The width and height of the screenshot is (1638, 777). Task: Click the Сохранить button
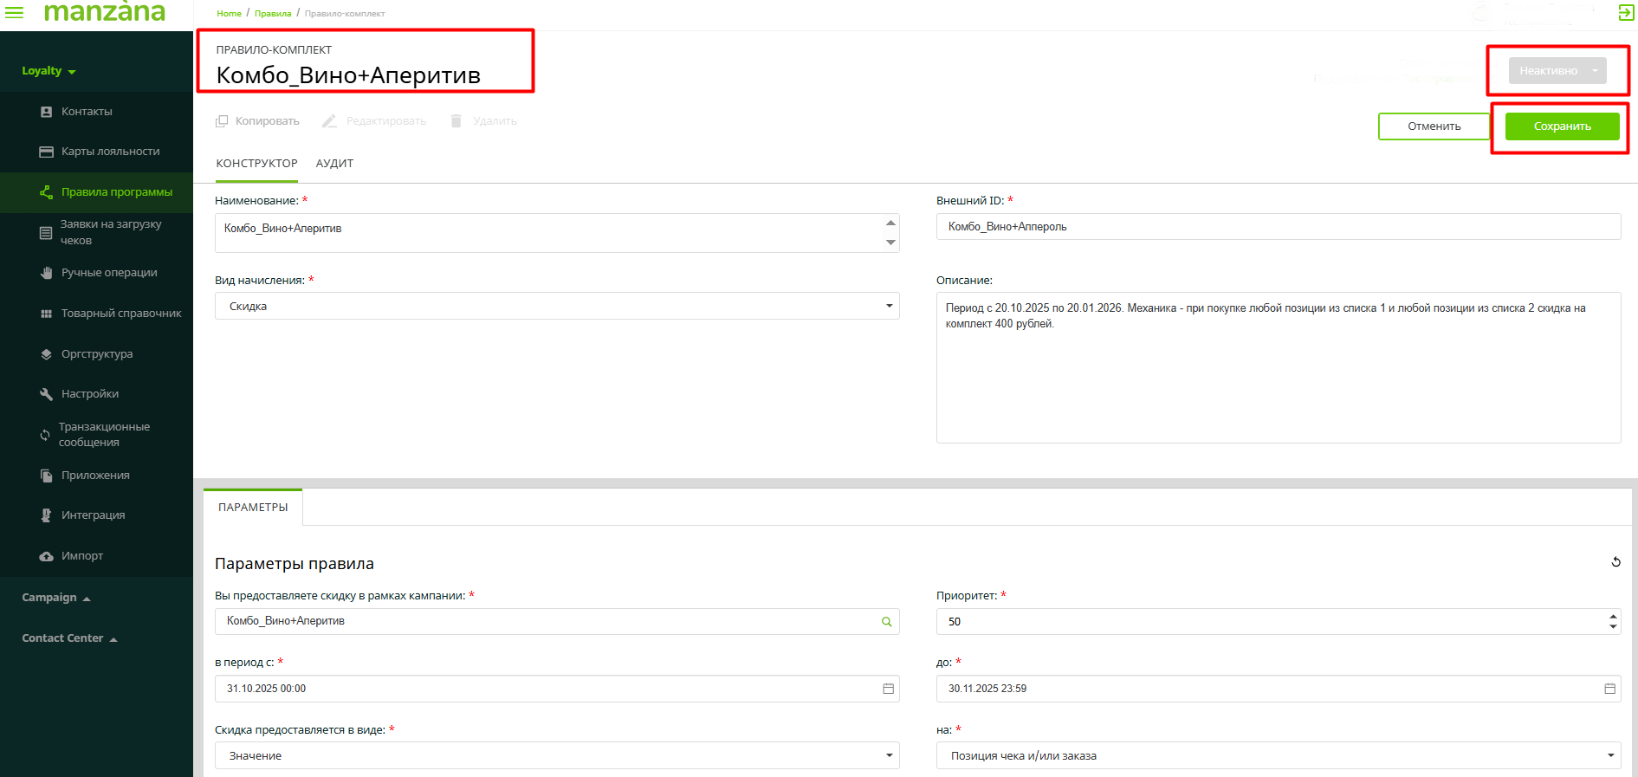coord(1562,126)
